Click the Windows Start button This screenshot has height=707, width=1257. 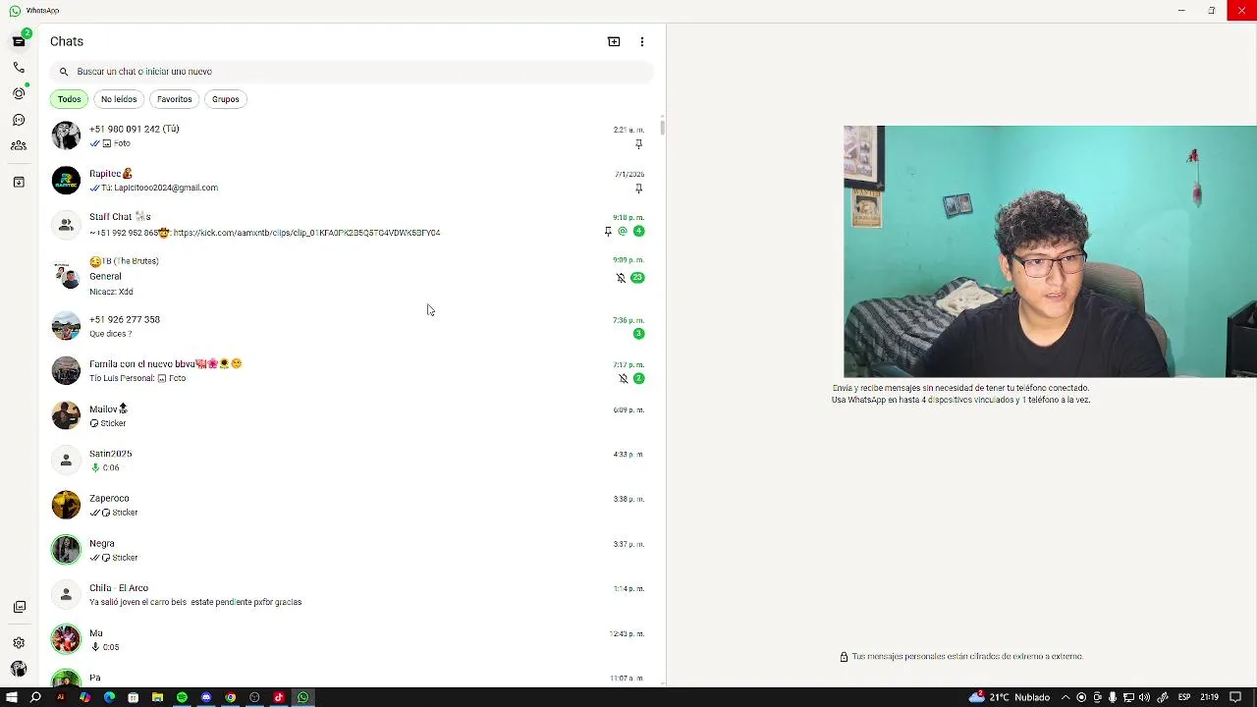click(12, 697)
